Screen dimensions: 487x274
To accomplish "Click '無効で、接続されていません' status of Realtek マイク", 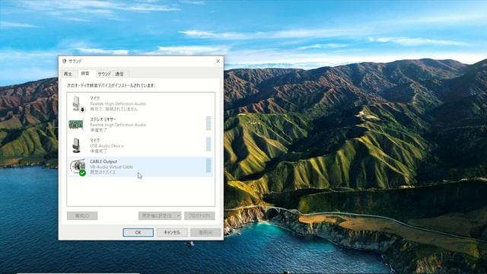I will point(113,109).
